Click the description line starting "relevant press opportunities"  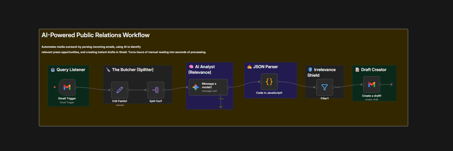124,52
